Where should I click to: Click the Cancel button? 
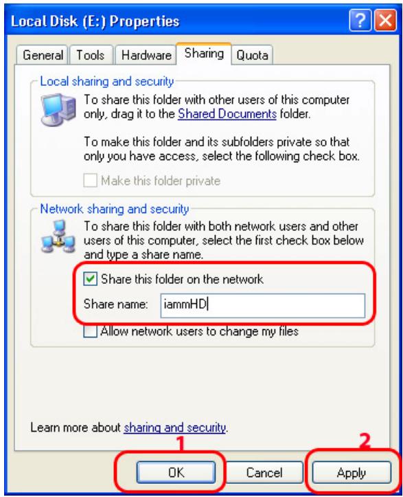pyautogui.click(x=264, y=472)
